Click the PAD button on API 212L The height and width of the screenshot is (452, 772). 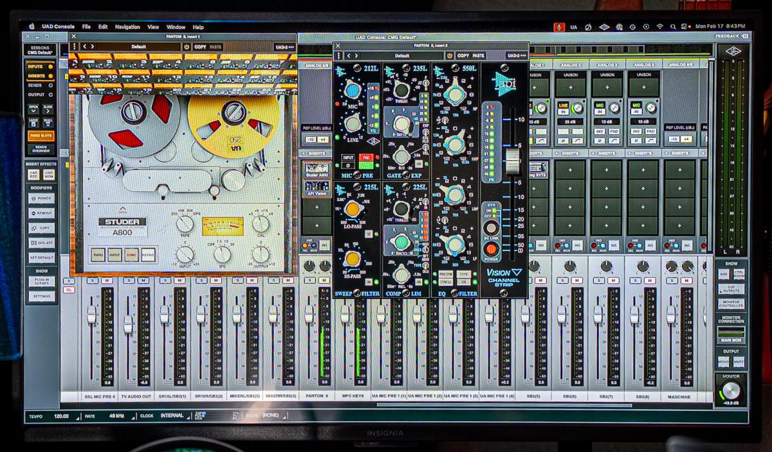pyautogui.click(x=365, y=157)
